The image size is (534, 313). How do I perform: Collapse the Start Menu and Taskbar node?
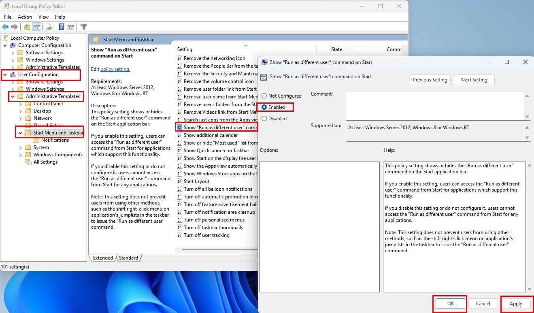click(21, 133)
